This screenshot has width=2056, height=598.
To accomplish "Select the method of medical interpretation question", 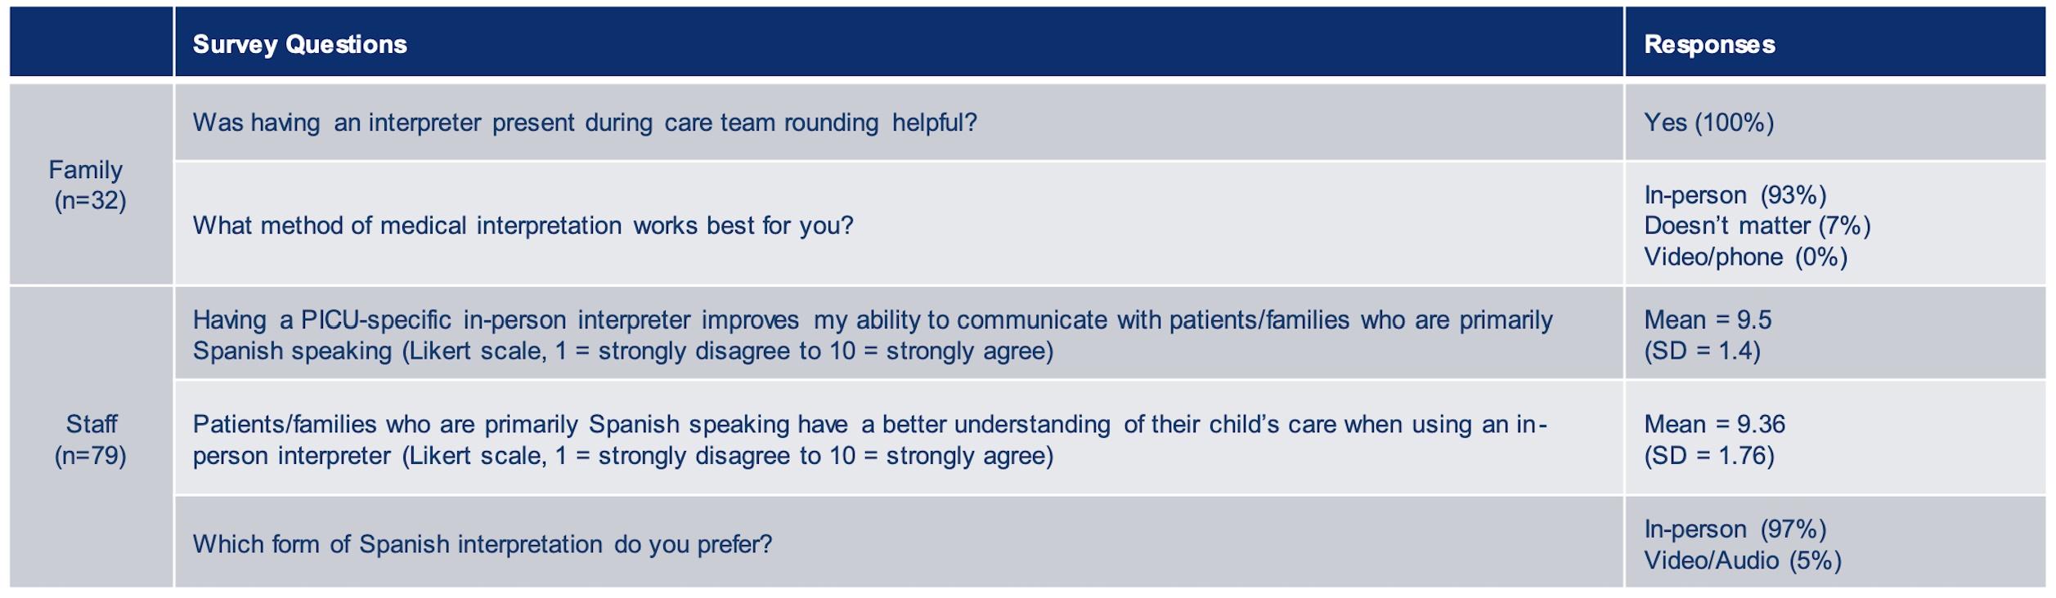I will click(x=523, y=225).
